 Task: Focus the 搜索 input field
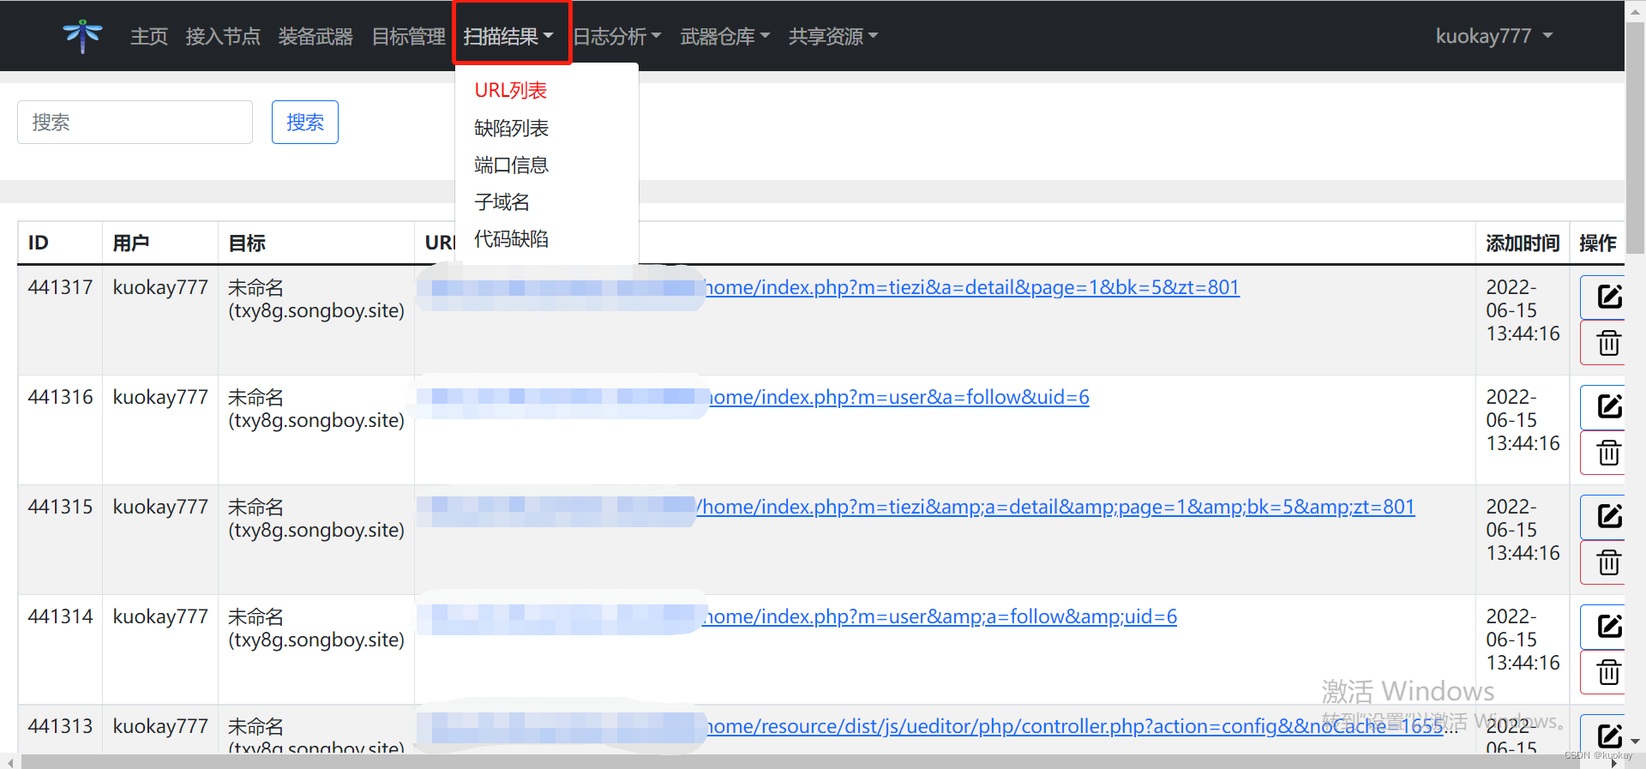(135, 122)
